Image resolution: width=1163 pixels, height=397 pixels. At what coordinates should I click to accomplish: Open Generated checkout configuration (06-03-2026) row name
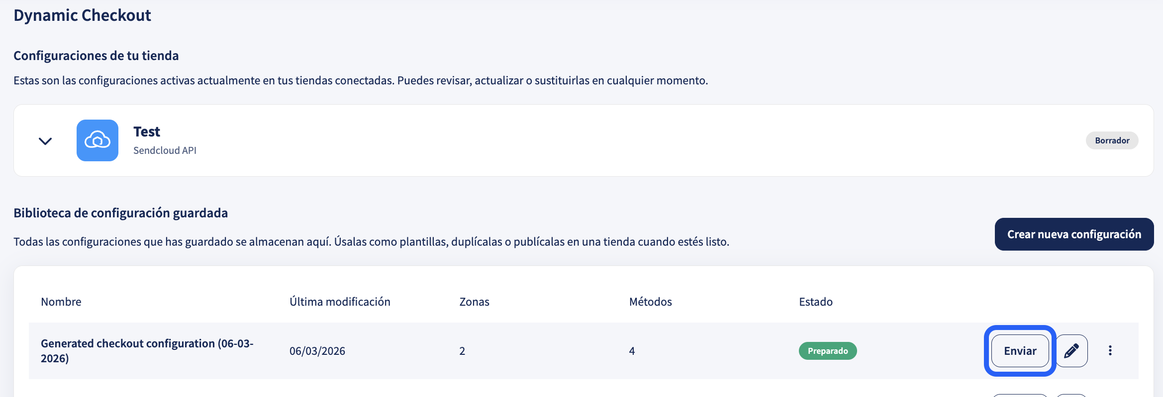click(x=147, y=351)
